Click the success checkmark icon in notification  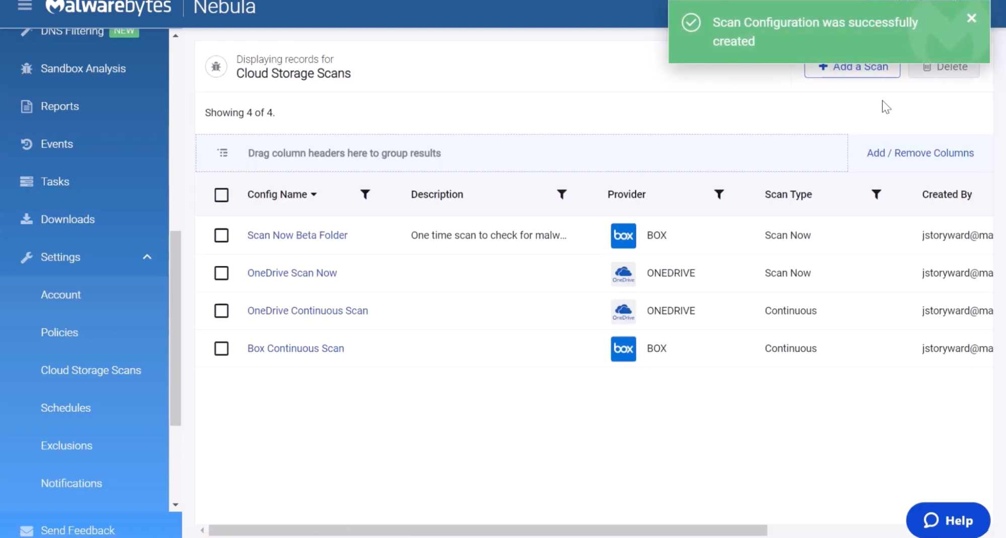pyautogui.click(x=691, y=23)
